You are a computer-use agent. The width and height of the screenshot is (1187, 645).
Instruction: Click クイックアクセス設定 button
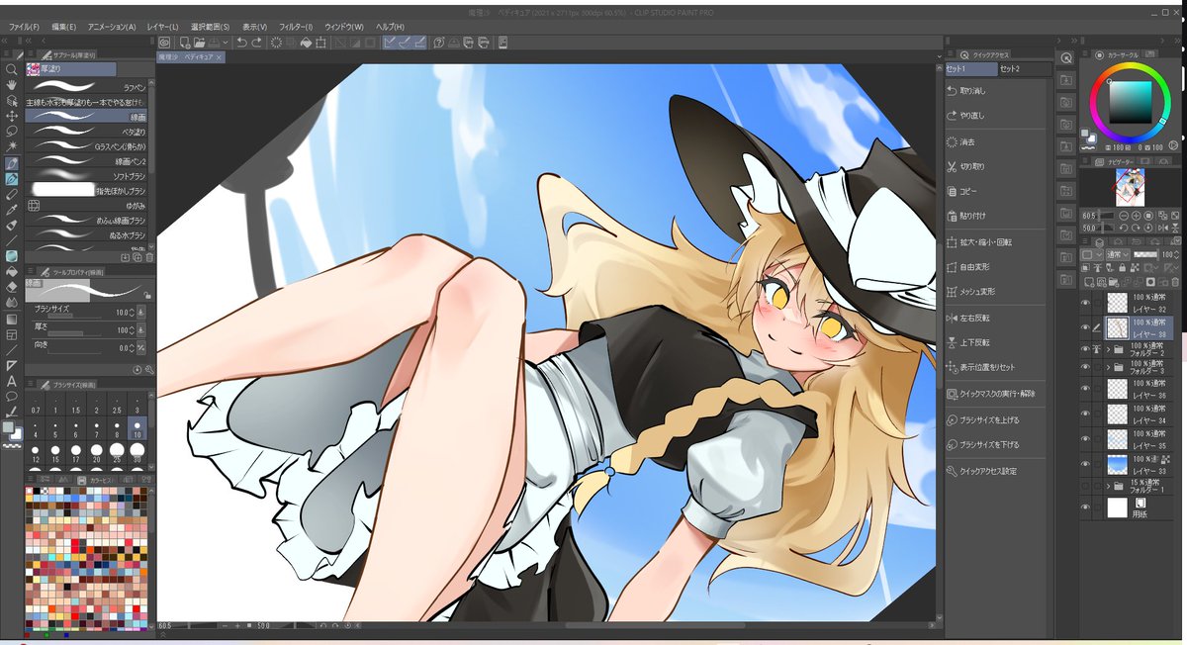coord(996,471)
